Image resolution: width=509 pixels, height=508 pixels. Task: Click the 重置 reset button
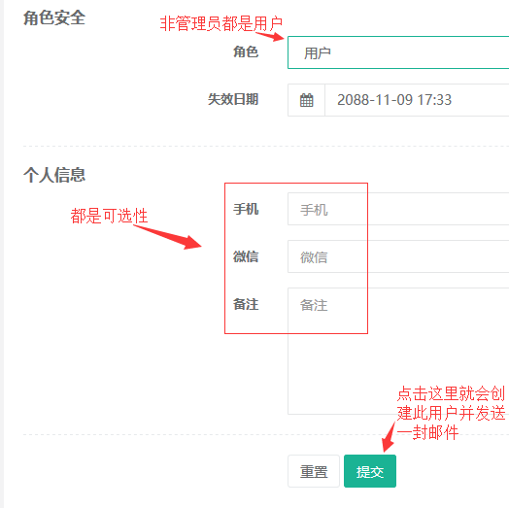pyautogui.click(x=314, y=471)
